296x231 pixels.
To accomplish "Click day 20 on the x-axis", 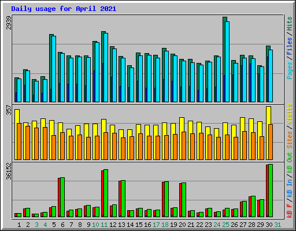I will pos(182,225).
